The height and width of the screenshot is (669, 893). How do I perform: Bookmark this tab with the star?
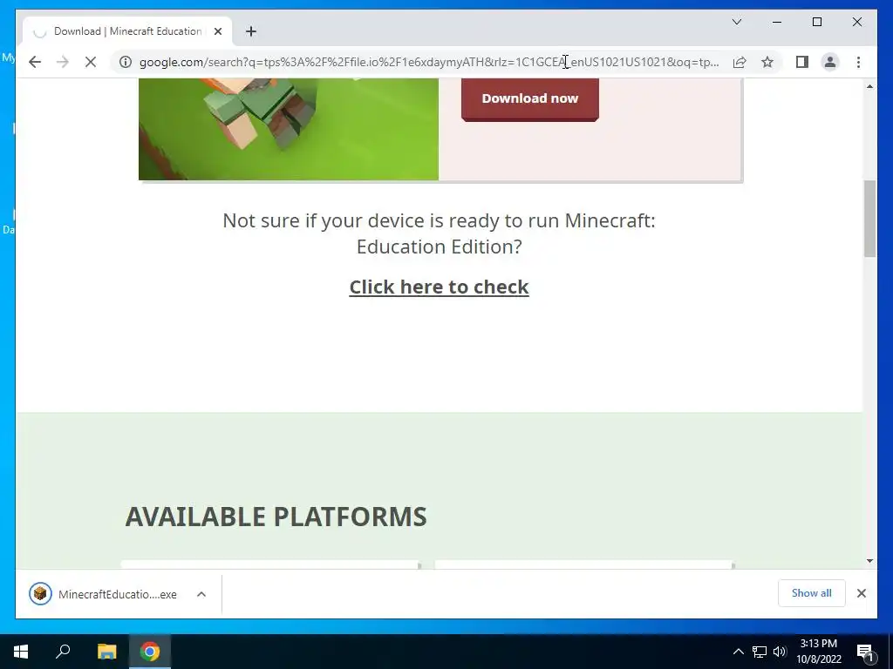[x=767, y=62]
